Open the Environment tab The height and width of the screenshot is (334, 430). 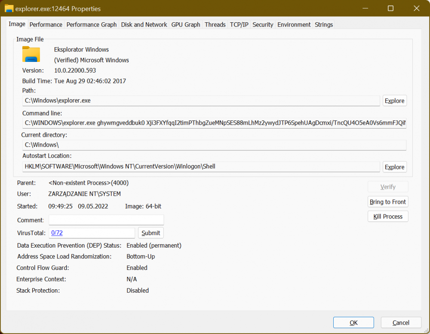[x=294, y=25]
